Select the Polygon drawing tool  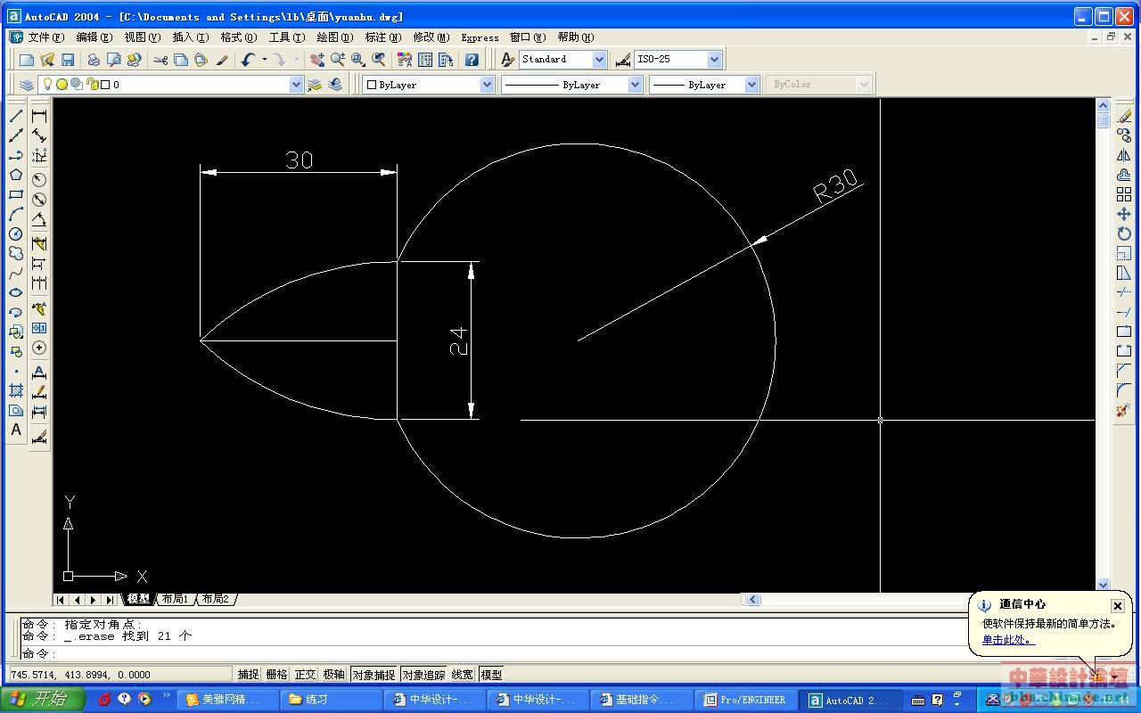(16, 175)
